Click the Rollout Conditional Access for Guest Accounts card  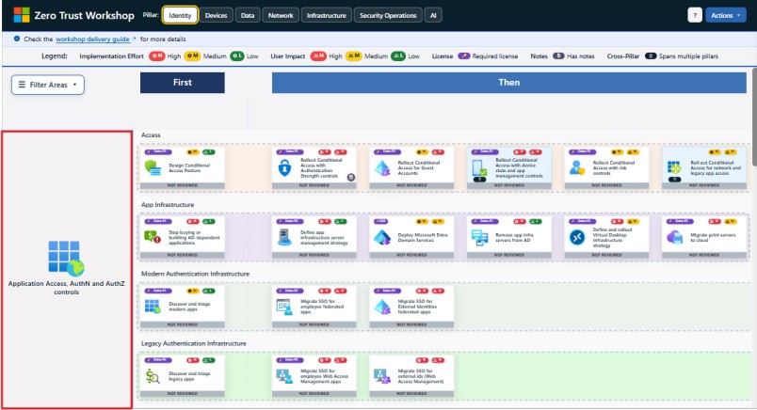[x=412, y=167]
